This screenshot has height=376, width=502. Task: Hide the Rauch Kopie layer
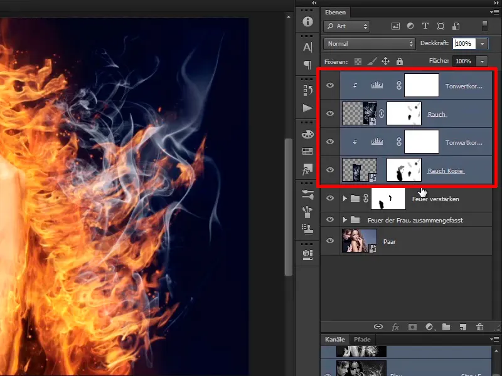[330, 170]
